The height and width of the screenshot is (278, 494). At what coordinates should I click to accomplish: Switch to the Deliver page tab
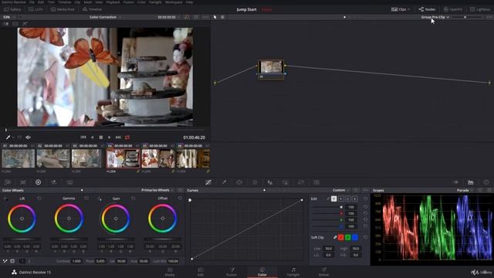tap(324, 272)
